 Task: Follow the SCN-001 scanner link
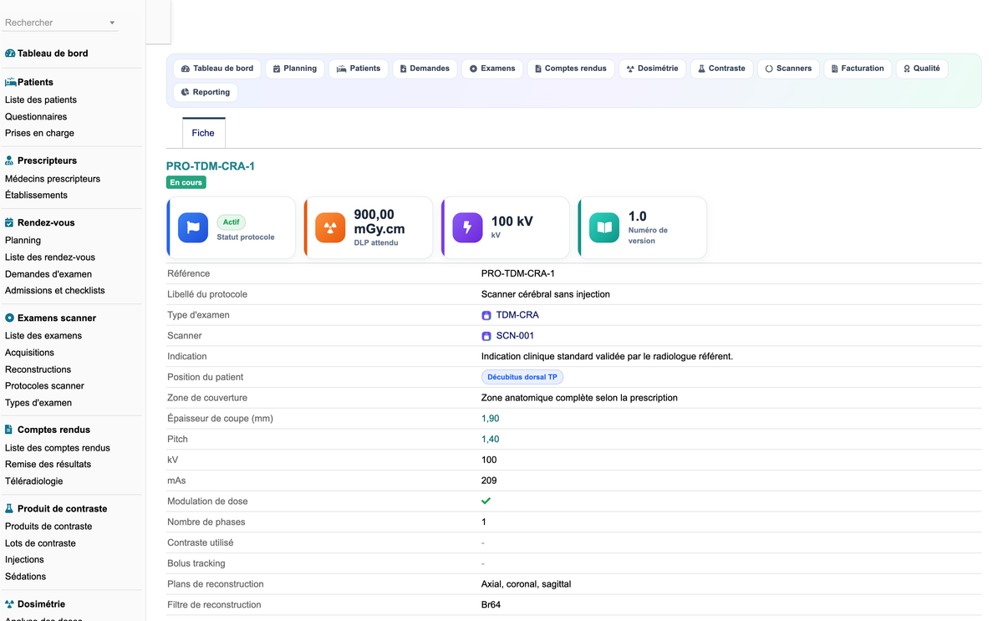point(515,336)
